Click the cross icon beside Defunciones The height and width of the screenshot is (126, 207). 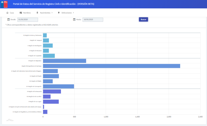click(x=59, y=13)
